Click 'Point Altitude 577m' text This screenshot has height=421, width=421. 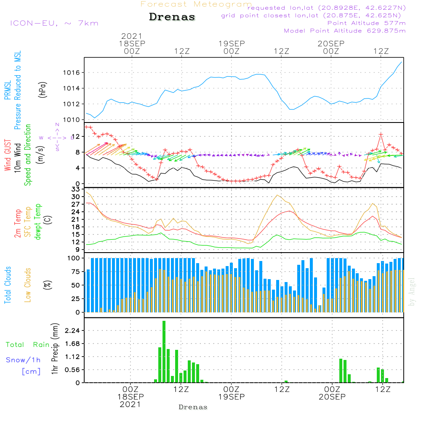pyautogui.click(x=366, y=23)
